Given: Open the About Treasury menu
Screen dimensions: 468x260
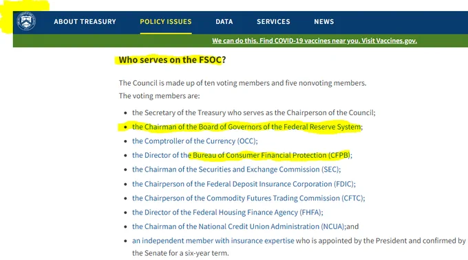Looking at the screenshot, I should coord(85,22).
